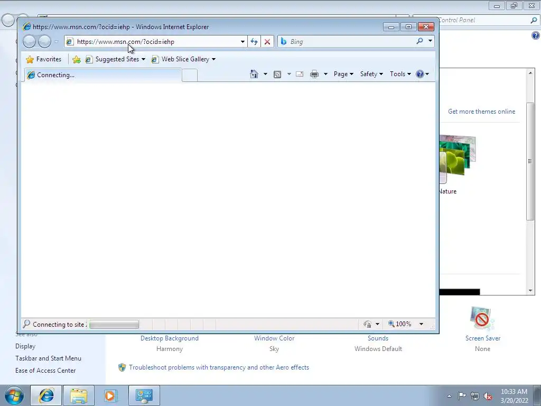Click the Screen Saver icon
Image resolution: width=541 pixels, height=406 pixels.
click(482, 319)
